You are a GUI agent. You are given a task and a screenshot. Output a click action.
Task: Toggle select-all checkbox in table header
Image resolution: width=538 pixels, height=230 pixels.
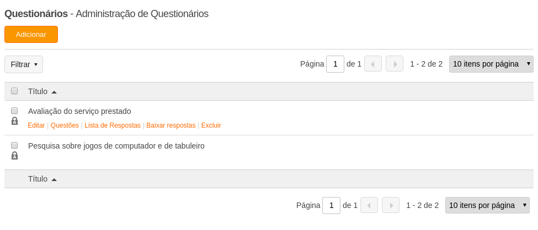pos(14,91)
